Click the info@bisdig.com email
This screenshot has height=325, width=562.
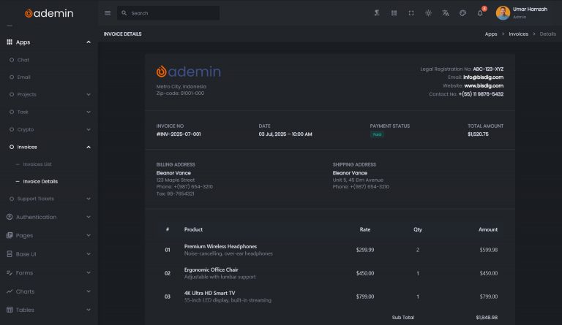(483, 77)
